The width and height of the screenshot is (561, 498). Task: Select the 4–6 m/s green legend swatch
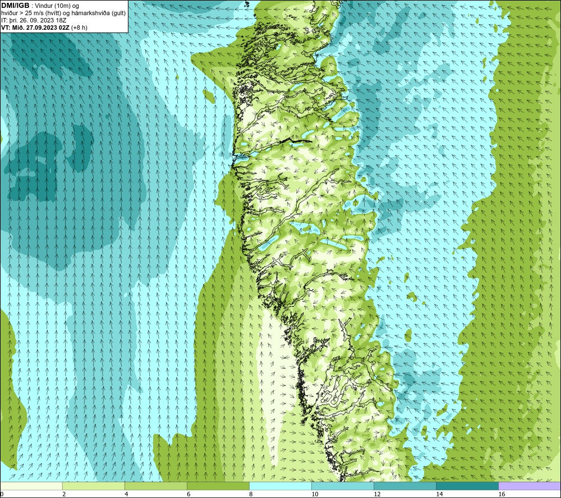tap(156, 486)
